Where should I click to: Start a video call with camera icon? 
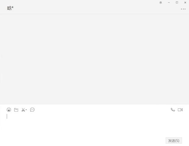(x=180, y=110)
